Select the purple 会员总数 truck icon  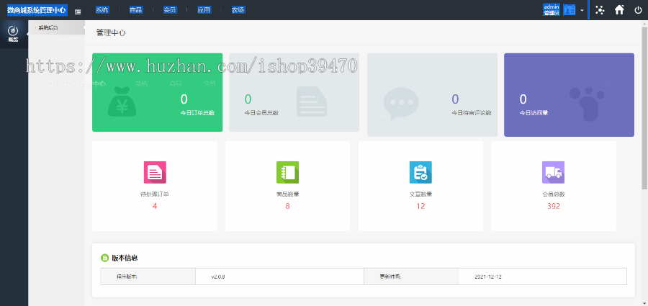[x=553, y=172]
